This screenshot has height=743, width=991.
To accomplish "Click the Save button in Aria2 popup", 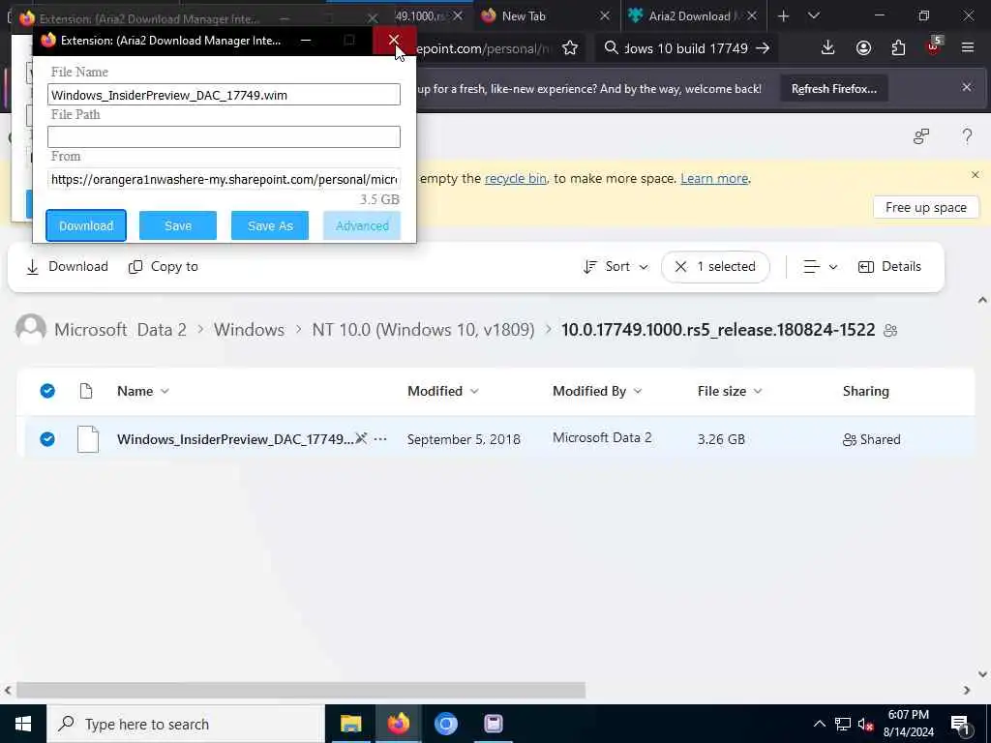I will [x=178, y=225].
